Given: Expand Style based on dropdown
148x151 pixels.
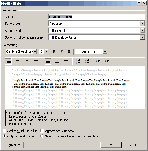Looking at the screenshot, I should click(143, 31).
